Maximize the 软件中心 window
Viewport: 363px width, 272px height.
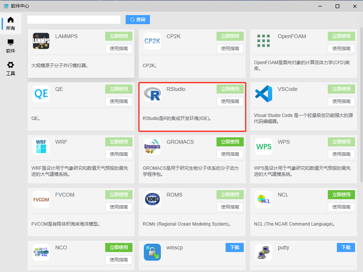337,6
